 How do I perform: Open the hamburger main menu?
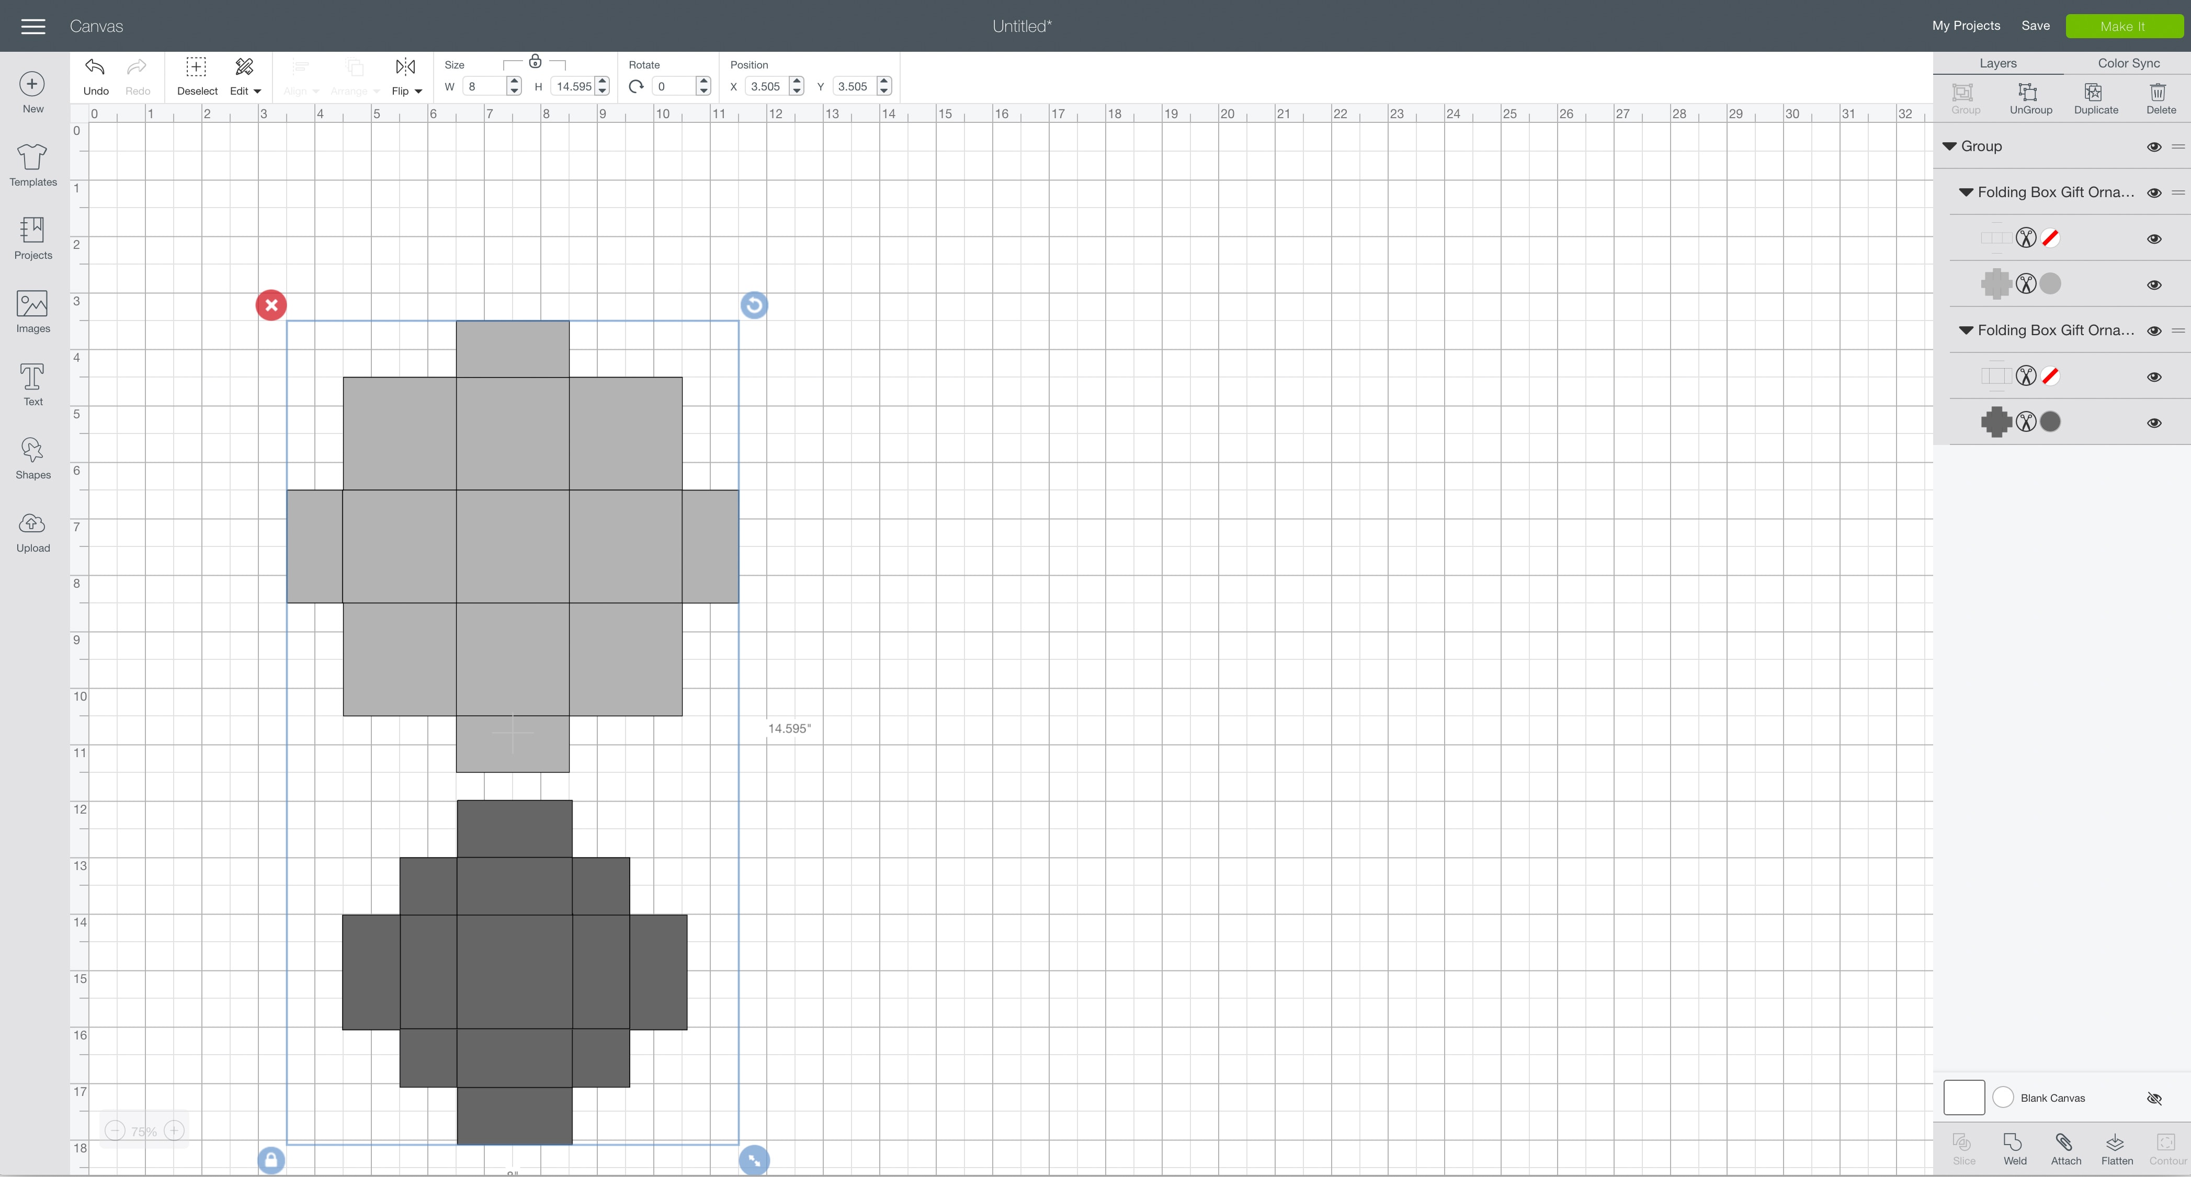tap(33, 26)
